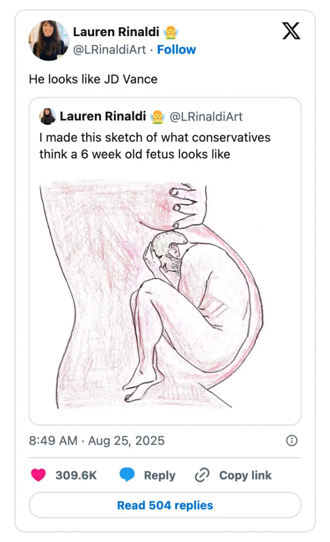Click the Copy link chain icon
Viewport: 330px width, 542px height.
tap(201, 475)
